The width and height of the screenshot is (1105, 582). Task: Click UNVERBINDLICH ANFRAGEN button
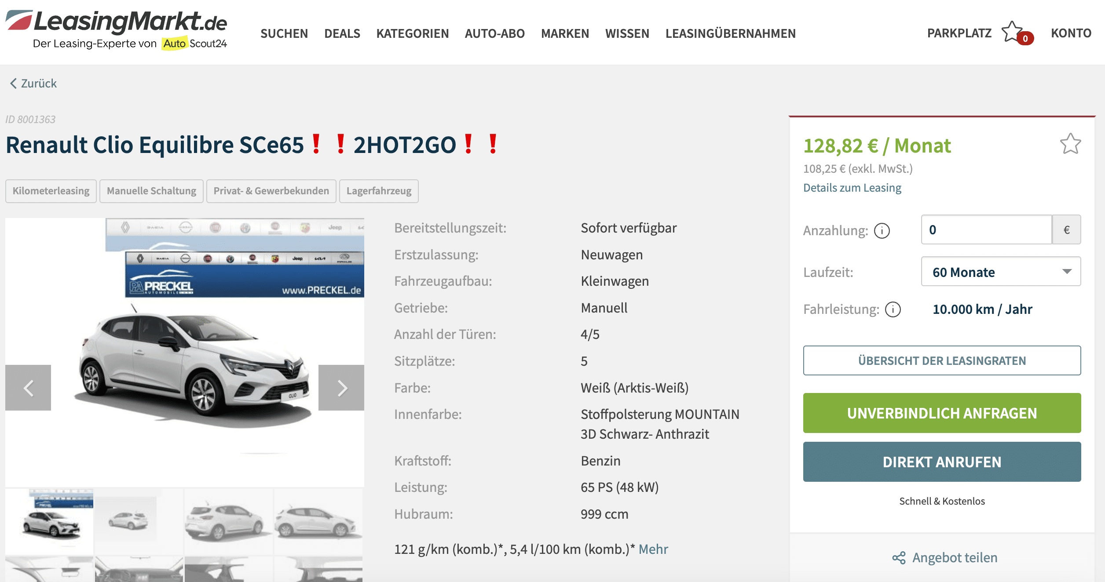[942, 413]
